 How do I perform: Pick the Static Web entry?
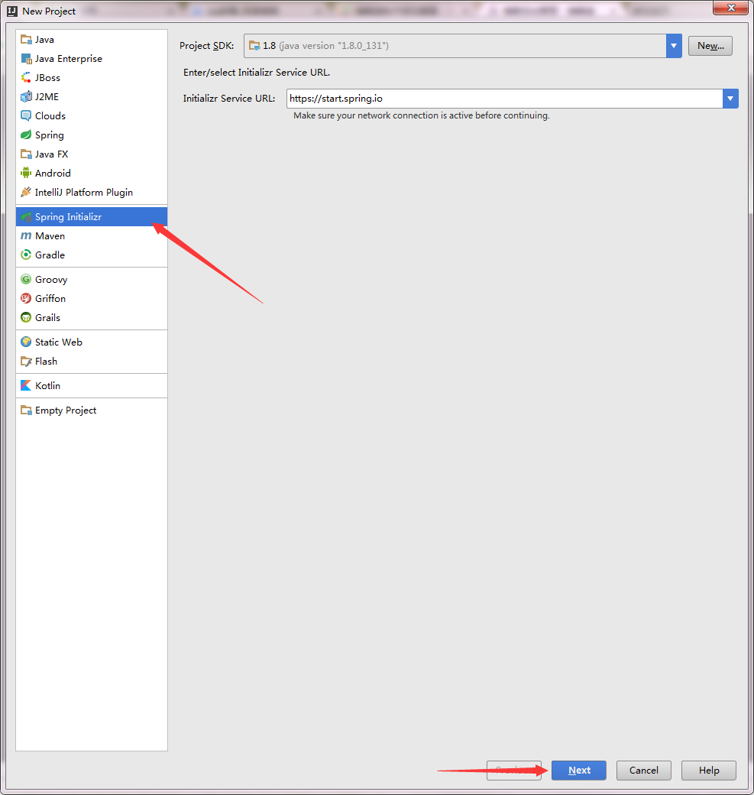click(x=92, y=342)
